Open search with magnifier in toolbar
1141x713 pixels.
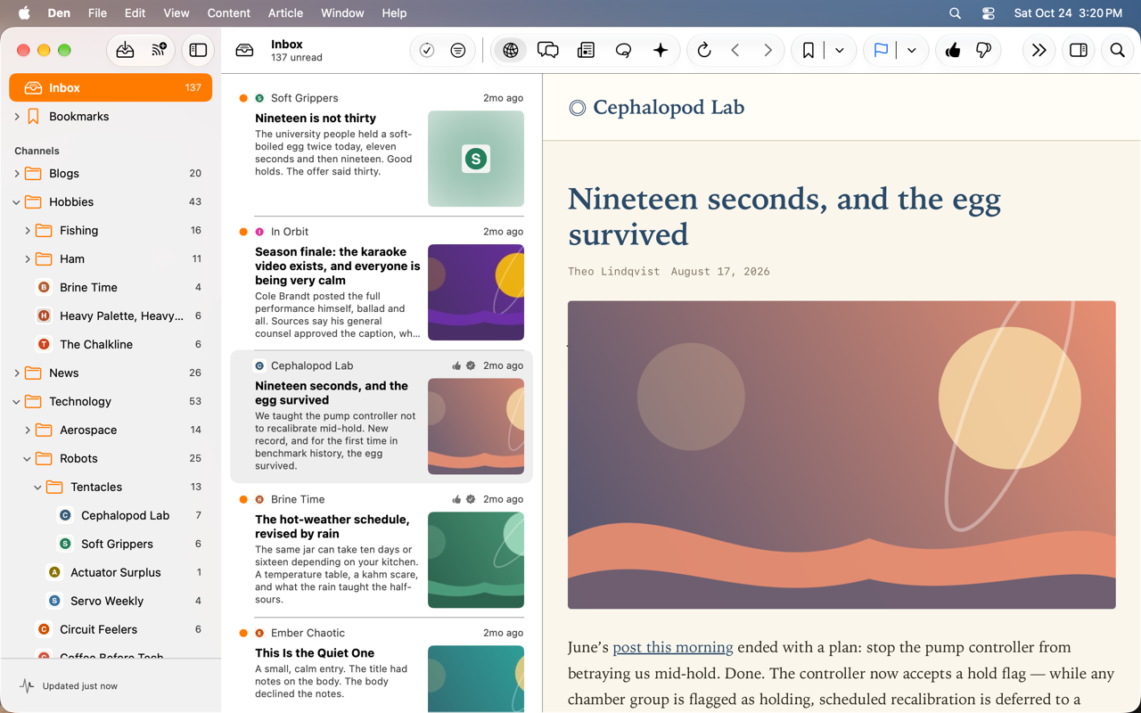click(x=1118, y=51)
